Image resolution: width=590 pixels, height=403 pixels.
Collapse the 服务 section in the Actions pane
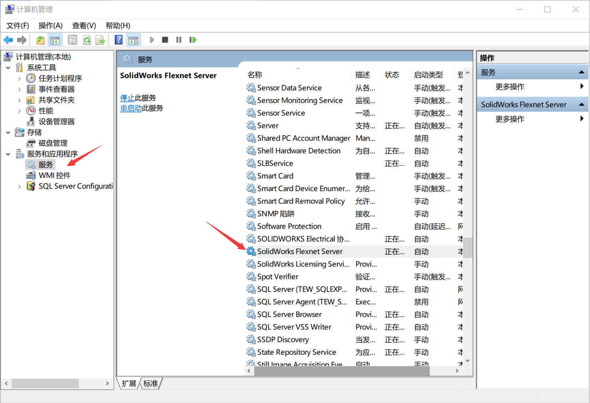coord(582,72)
